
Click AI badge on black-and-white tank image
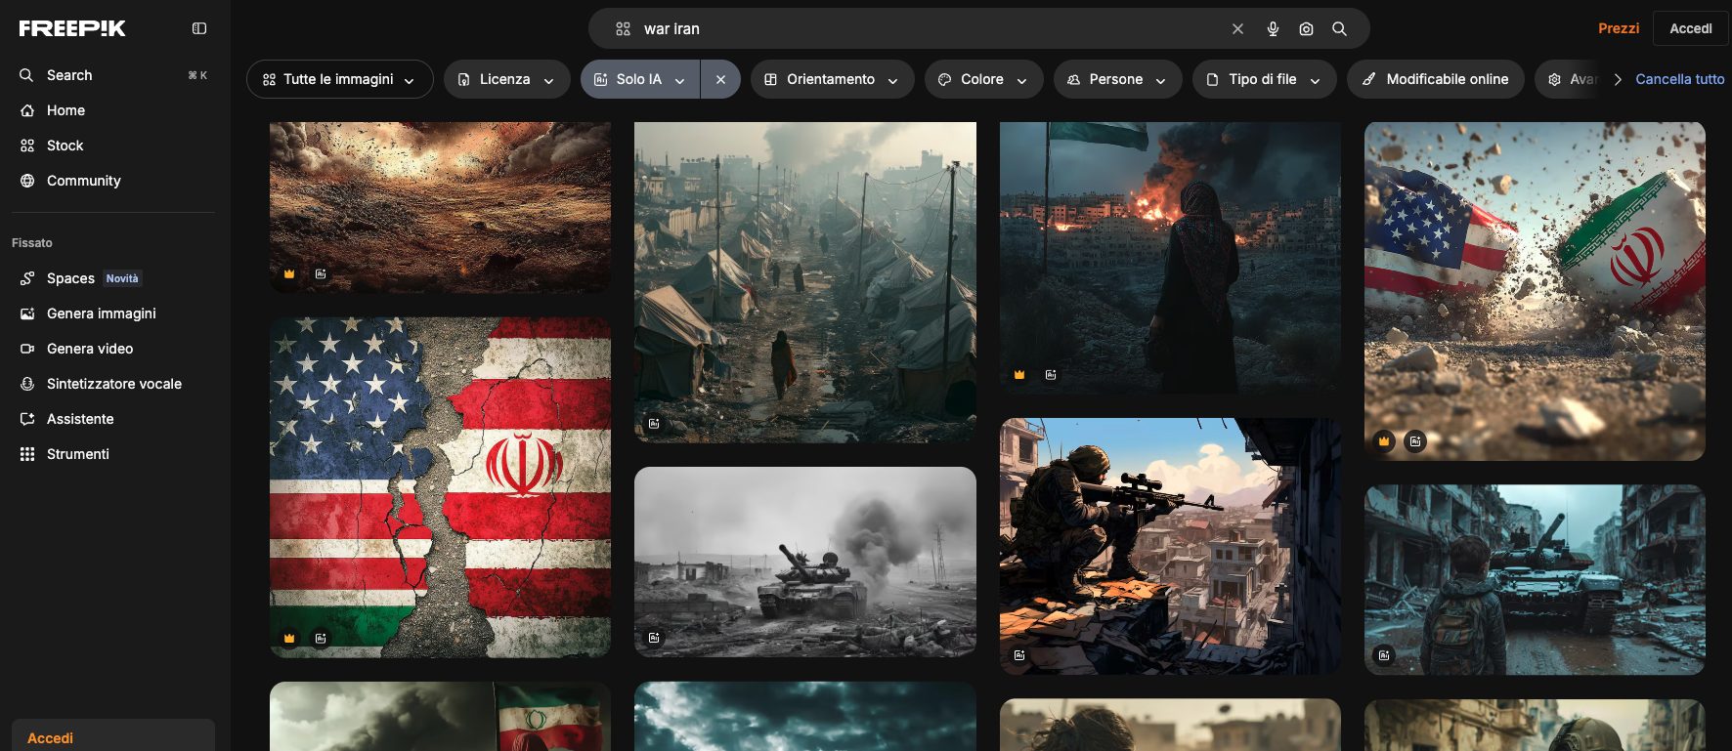[x=654, y=638]
